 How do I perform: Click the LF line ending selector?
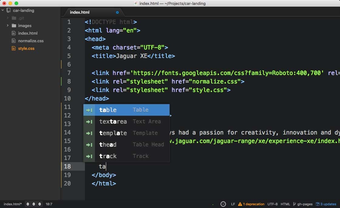tap(233, 204)
